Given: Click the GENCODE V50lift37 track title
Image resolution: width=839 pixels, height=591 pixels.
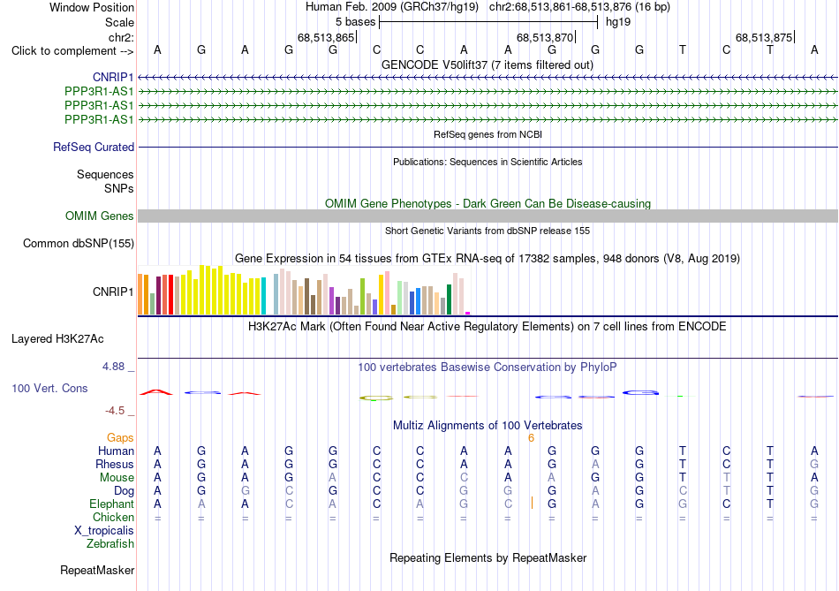Looking at the screenshot, I should coord(488,64).
